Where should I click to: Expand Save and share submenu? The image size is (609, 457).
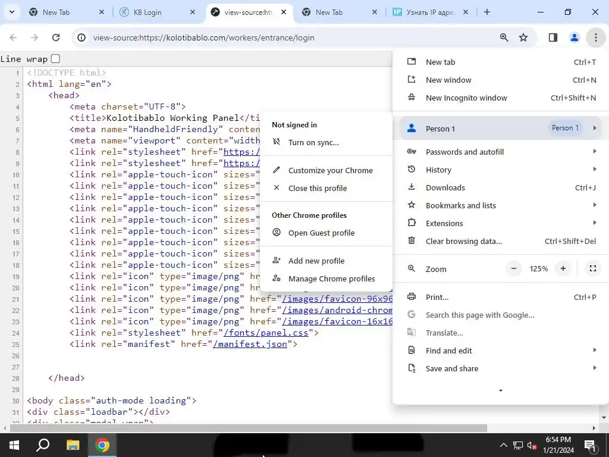point(501,369)
